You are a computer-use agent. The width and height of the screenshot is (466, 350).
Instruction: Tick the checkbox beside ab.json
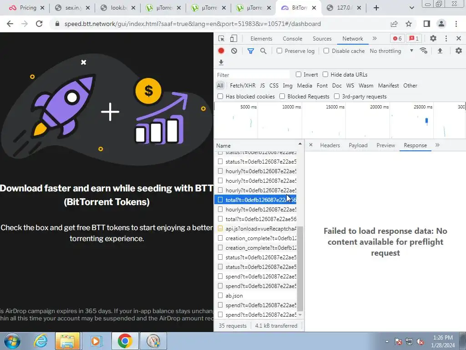pos(220,295)
